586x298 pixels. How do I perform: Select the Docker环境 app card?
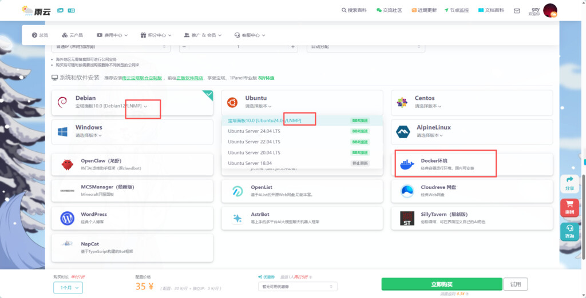click(472, 164)
